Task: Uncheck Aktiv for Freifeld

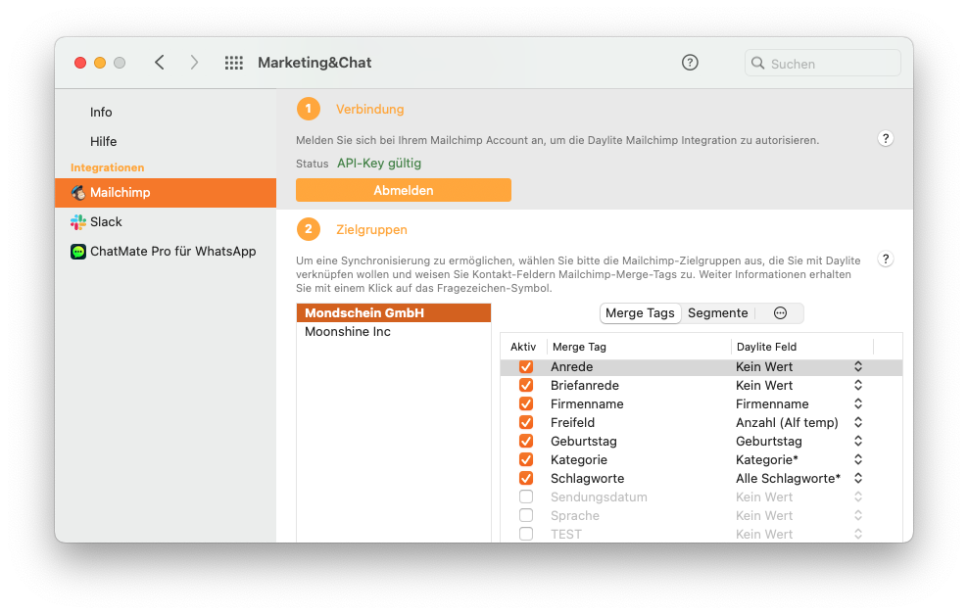Action: (526, 422)
